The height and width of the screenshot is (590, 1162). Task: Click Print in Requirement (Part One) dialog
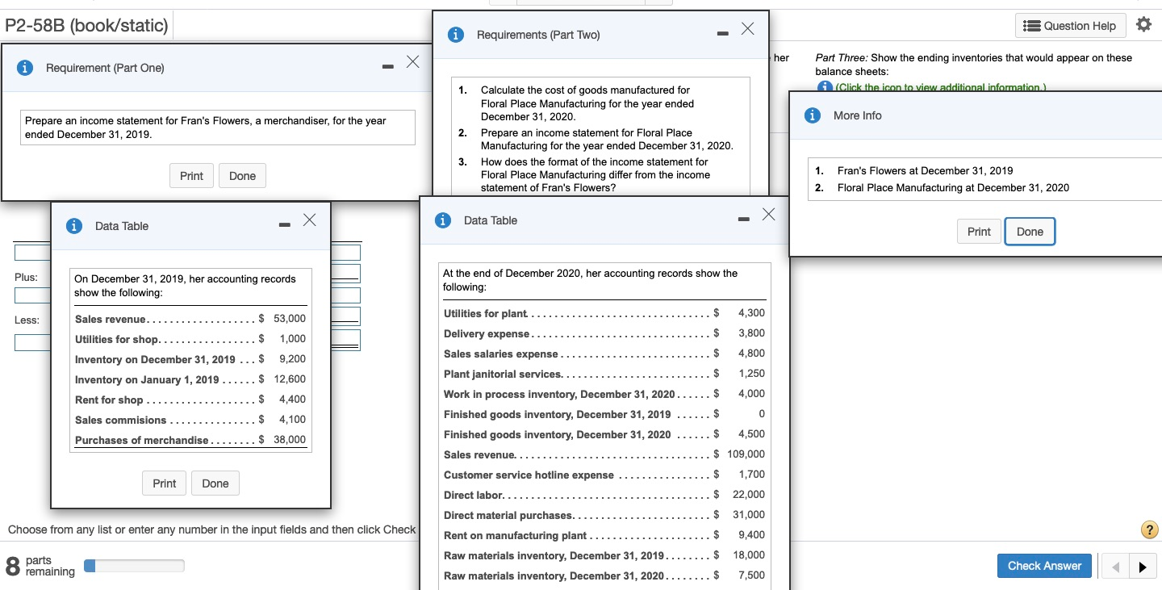(191, 176)
